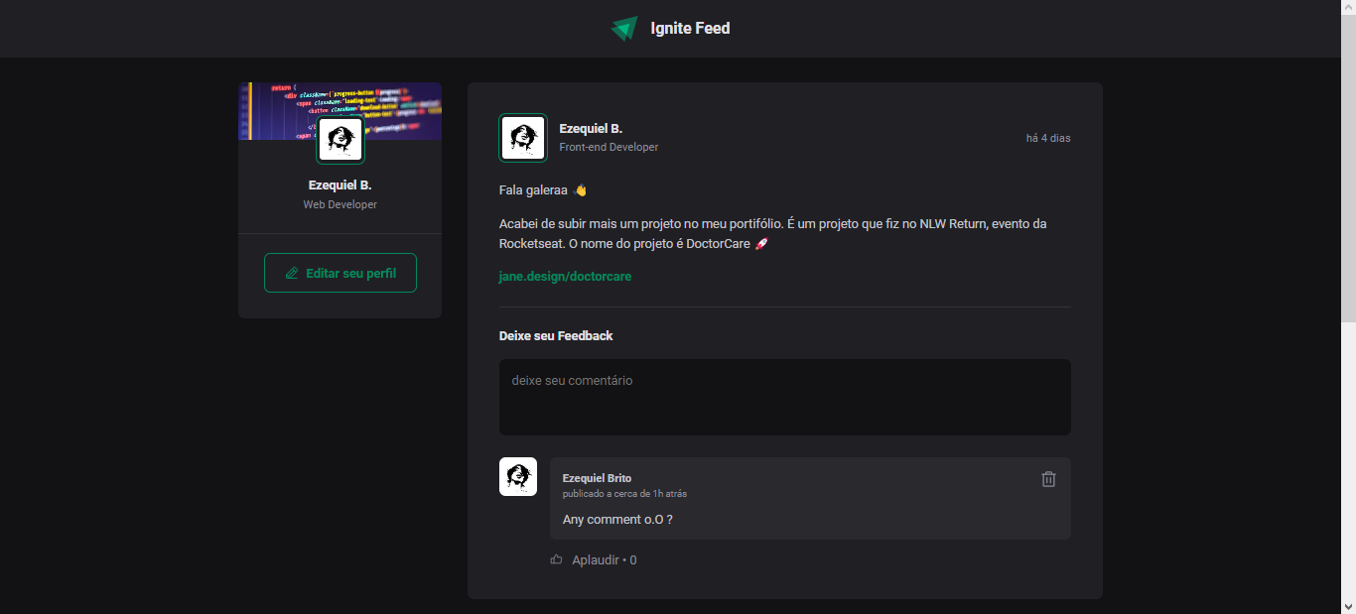Click the Aplaudir • 0 label
1356x614 pixels.
(604, 559)
